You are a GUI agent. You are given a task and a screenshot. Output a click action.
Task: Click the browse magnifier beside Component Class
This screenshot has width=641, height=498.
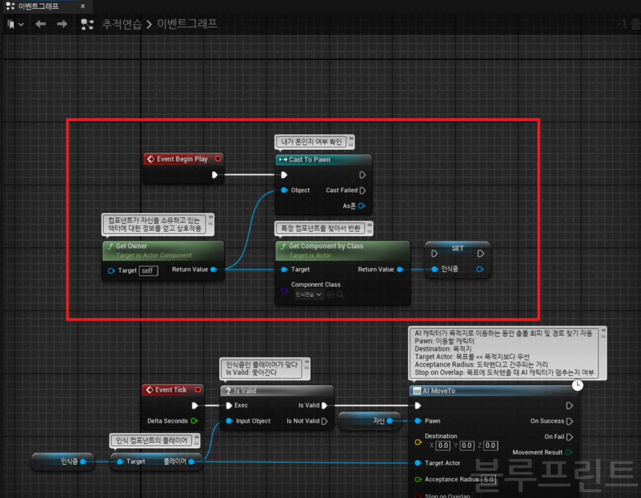tap(340, 294)
